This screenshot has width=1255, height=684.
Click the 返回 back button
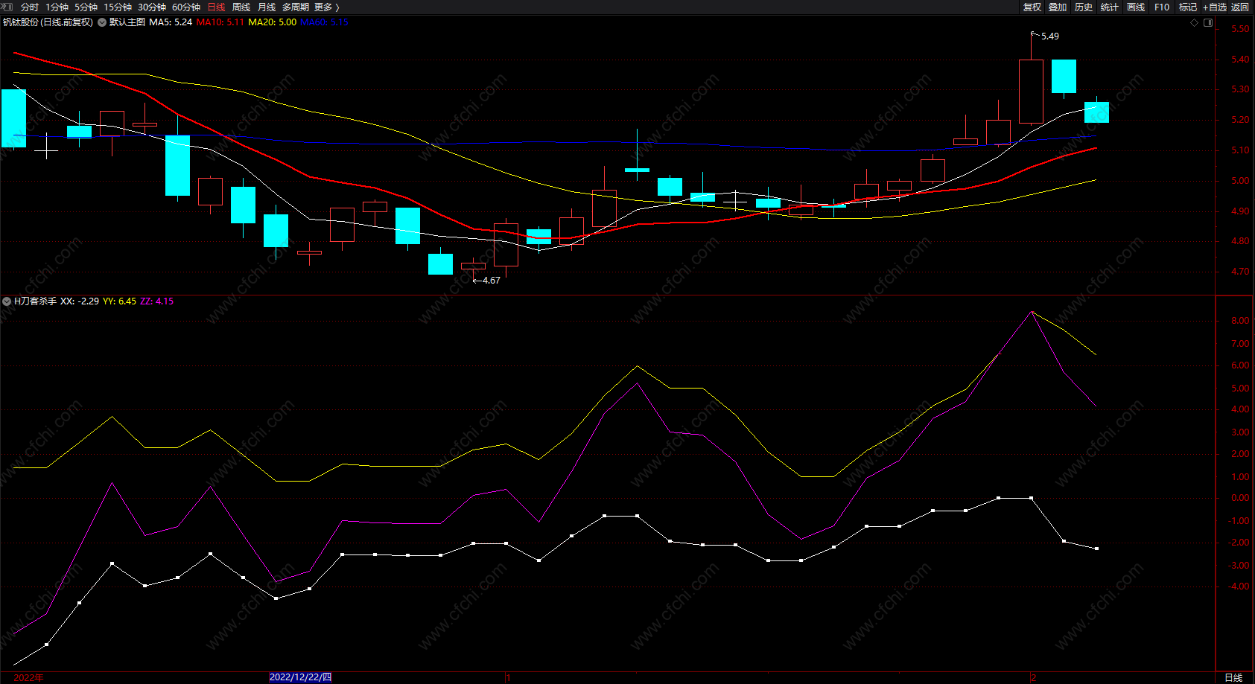click(x=1240, y=7)
